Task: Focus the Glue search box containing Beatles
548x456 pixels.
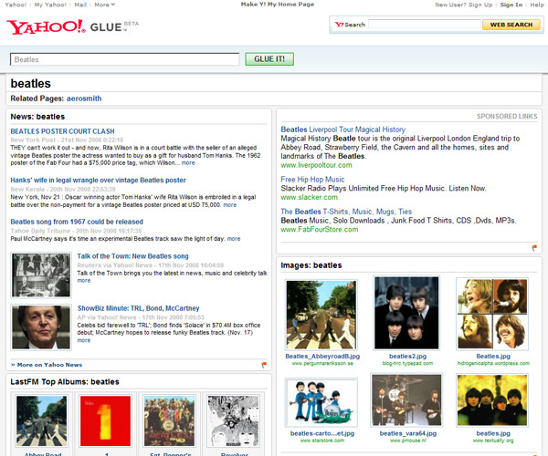Action: pyautogui.click(x=125, y=59)
